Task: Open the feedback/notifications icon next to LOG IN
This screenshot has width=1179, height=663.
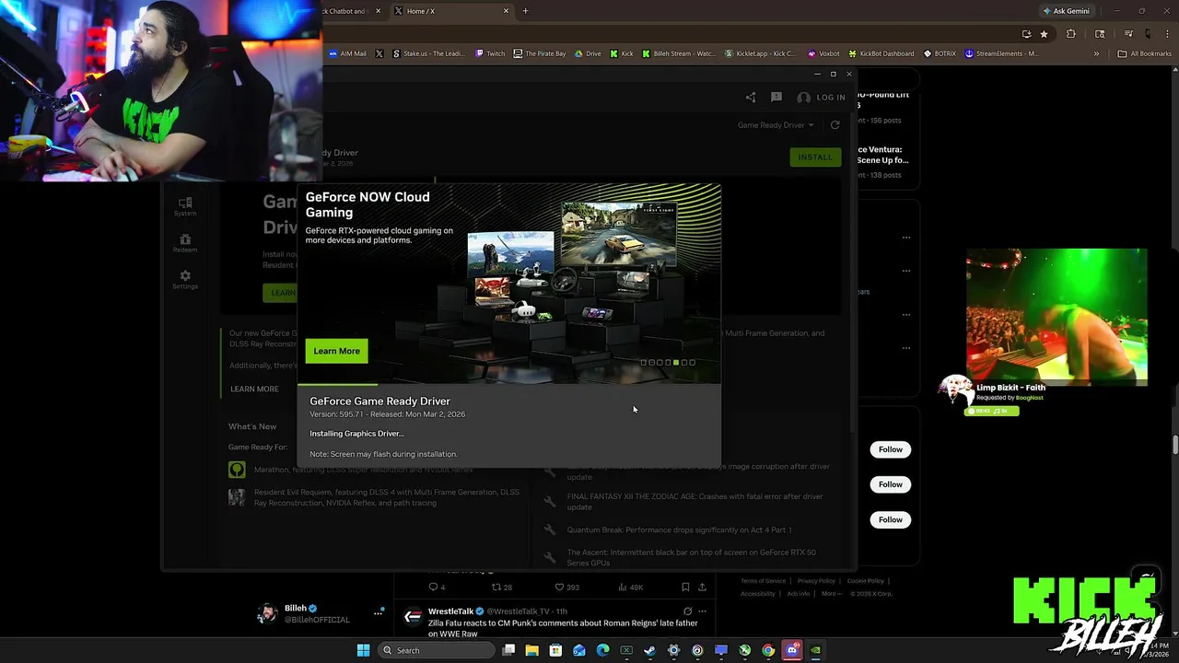Action: coord(776,98)
